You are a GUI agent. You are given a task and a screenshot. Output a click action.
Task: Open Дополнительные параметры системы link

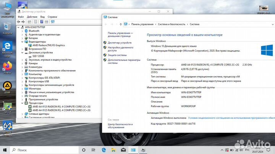click(x=124, y=61)
